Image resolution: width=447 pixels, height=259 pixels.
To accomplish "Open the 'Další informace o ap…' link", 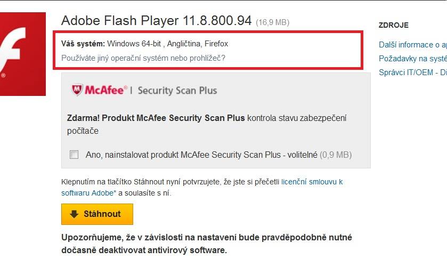I will pos(413,45).
